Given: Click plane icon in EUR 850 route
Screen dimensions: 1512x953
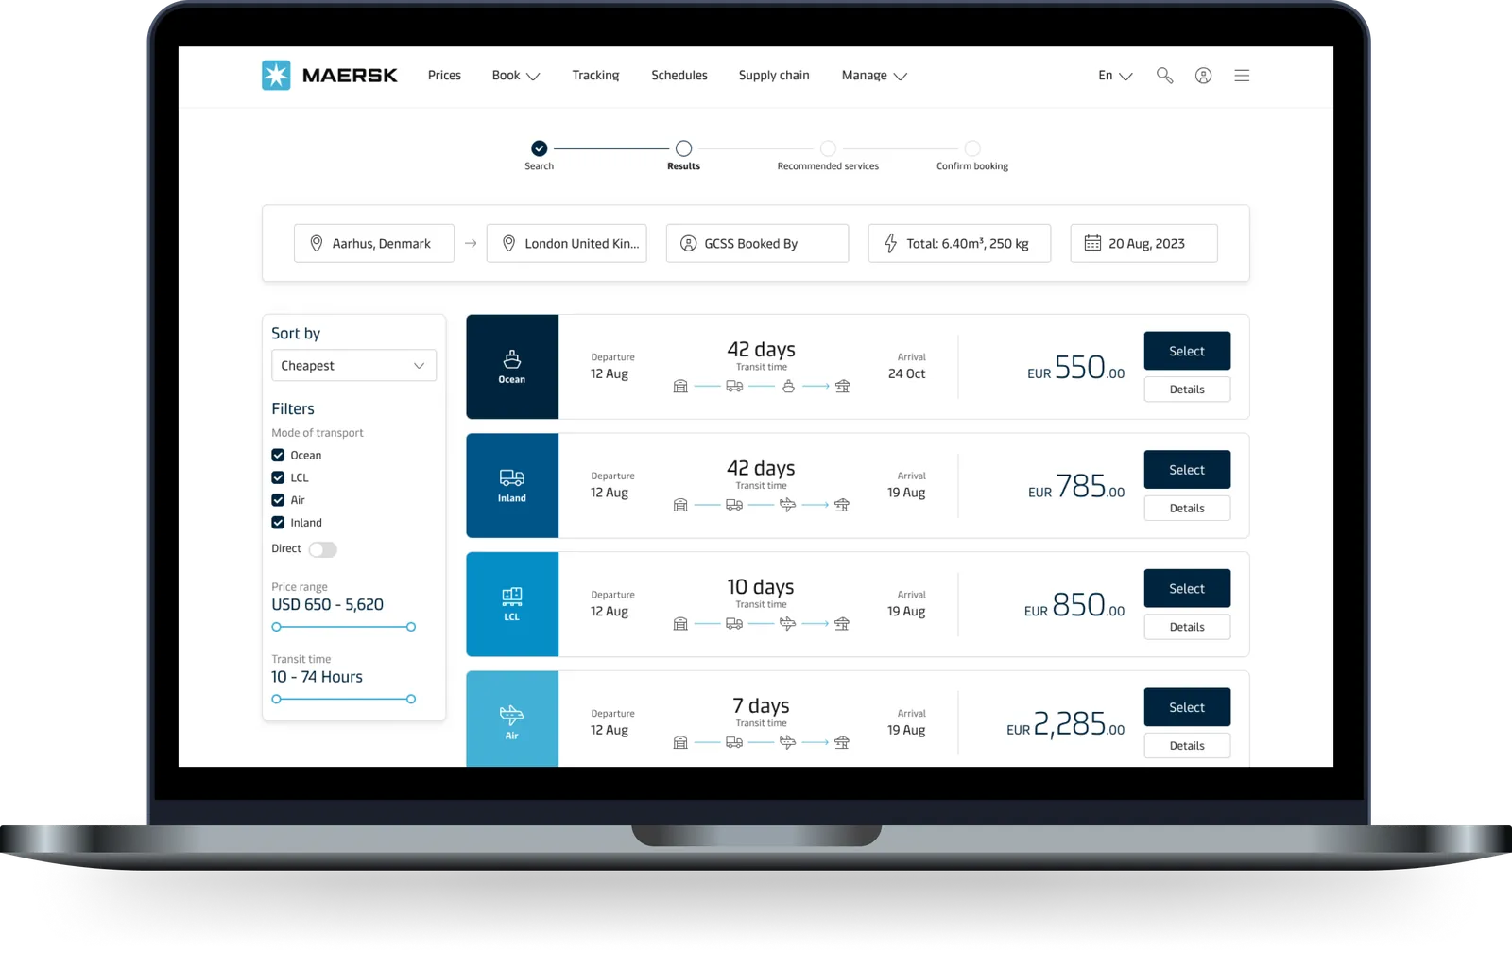Looking at the screenshot, I should pyautogui.click(x=788, y=623).
